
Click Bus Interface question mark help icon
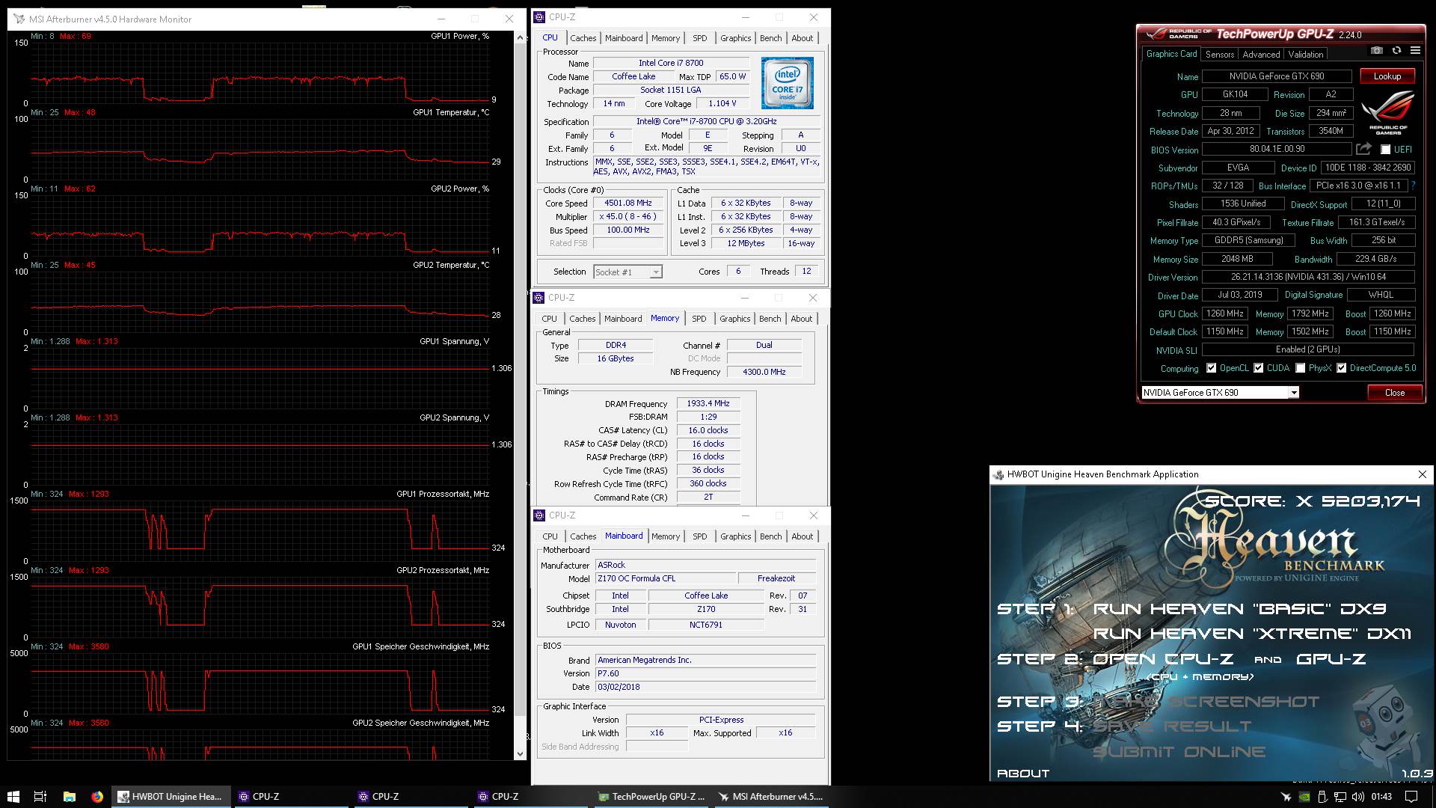click(x=1413, y=186)
